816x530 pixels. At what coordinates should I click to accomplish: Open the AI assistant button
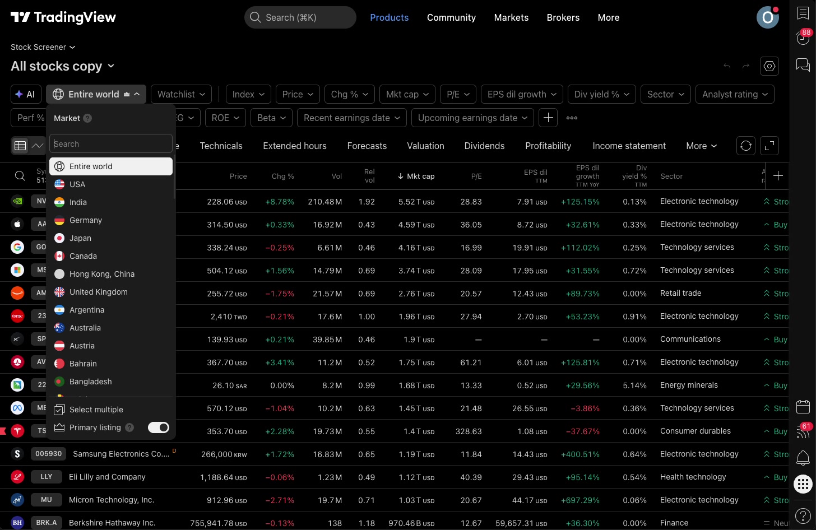(x=26, y=94)
